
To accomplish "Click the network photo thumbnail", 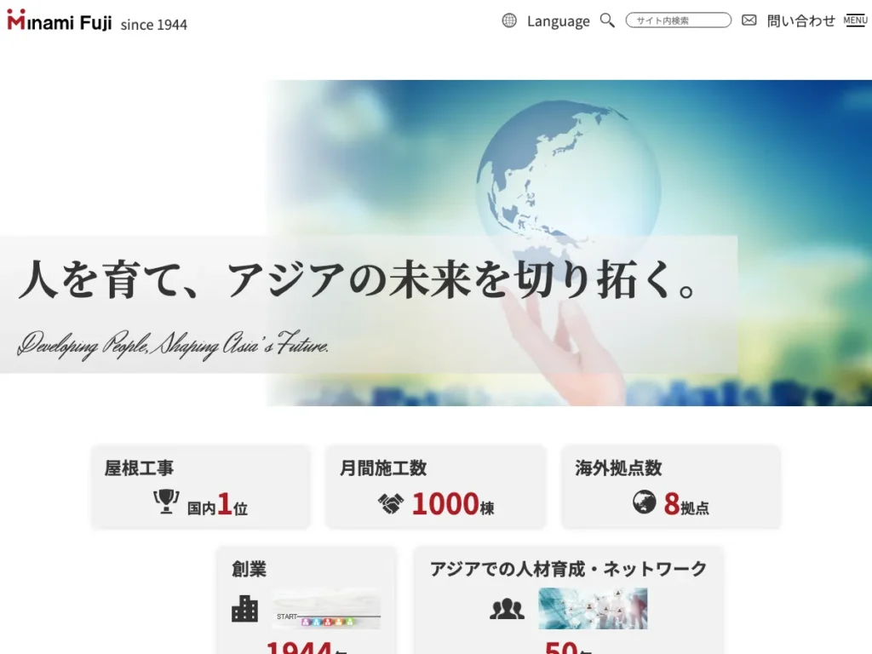I will click(593, 608).
